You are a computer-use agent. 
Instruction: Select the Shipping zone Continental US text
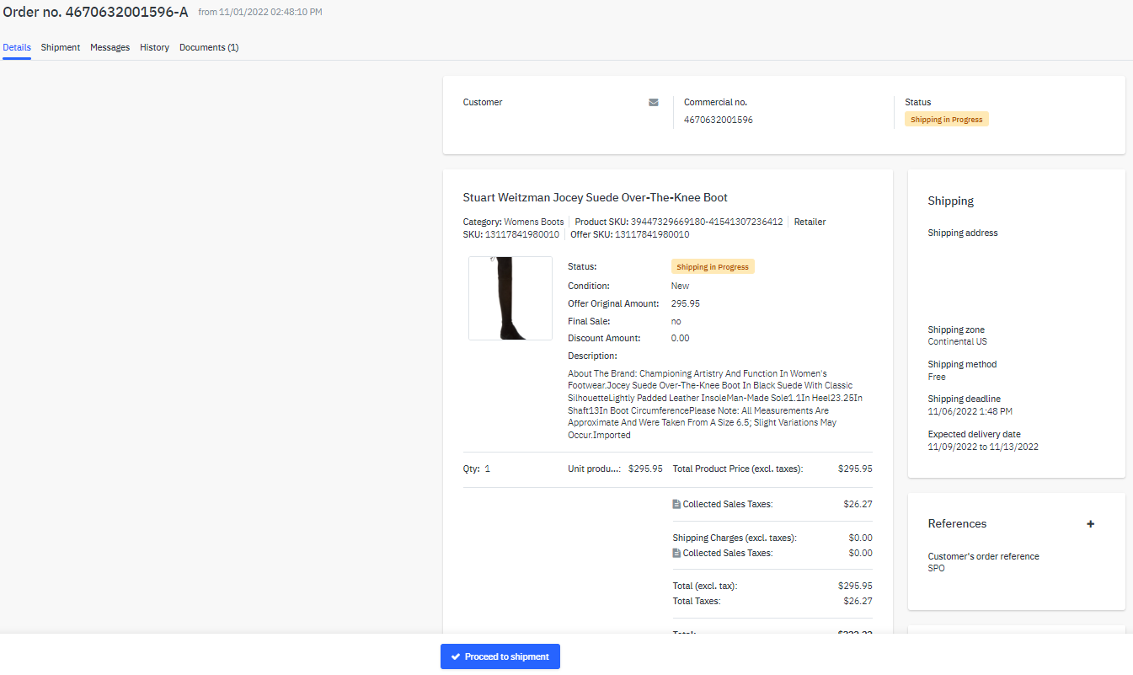[x=957, y=342]
